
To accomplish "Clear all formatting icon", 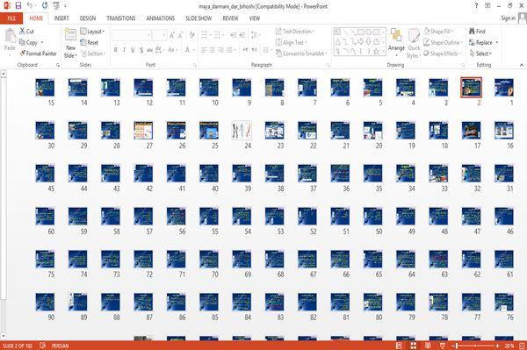I will point(191,35).
